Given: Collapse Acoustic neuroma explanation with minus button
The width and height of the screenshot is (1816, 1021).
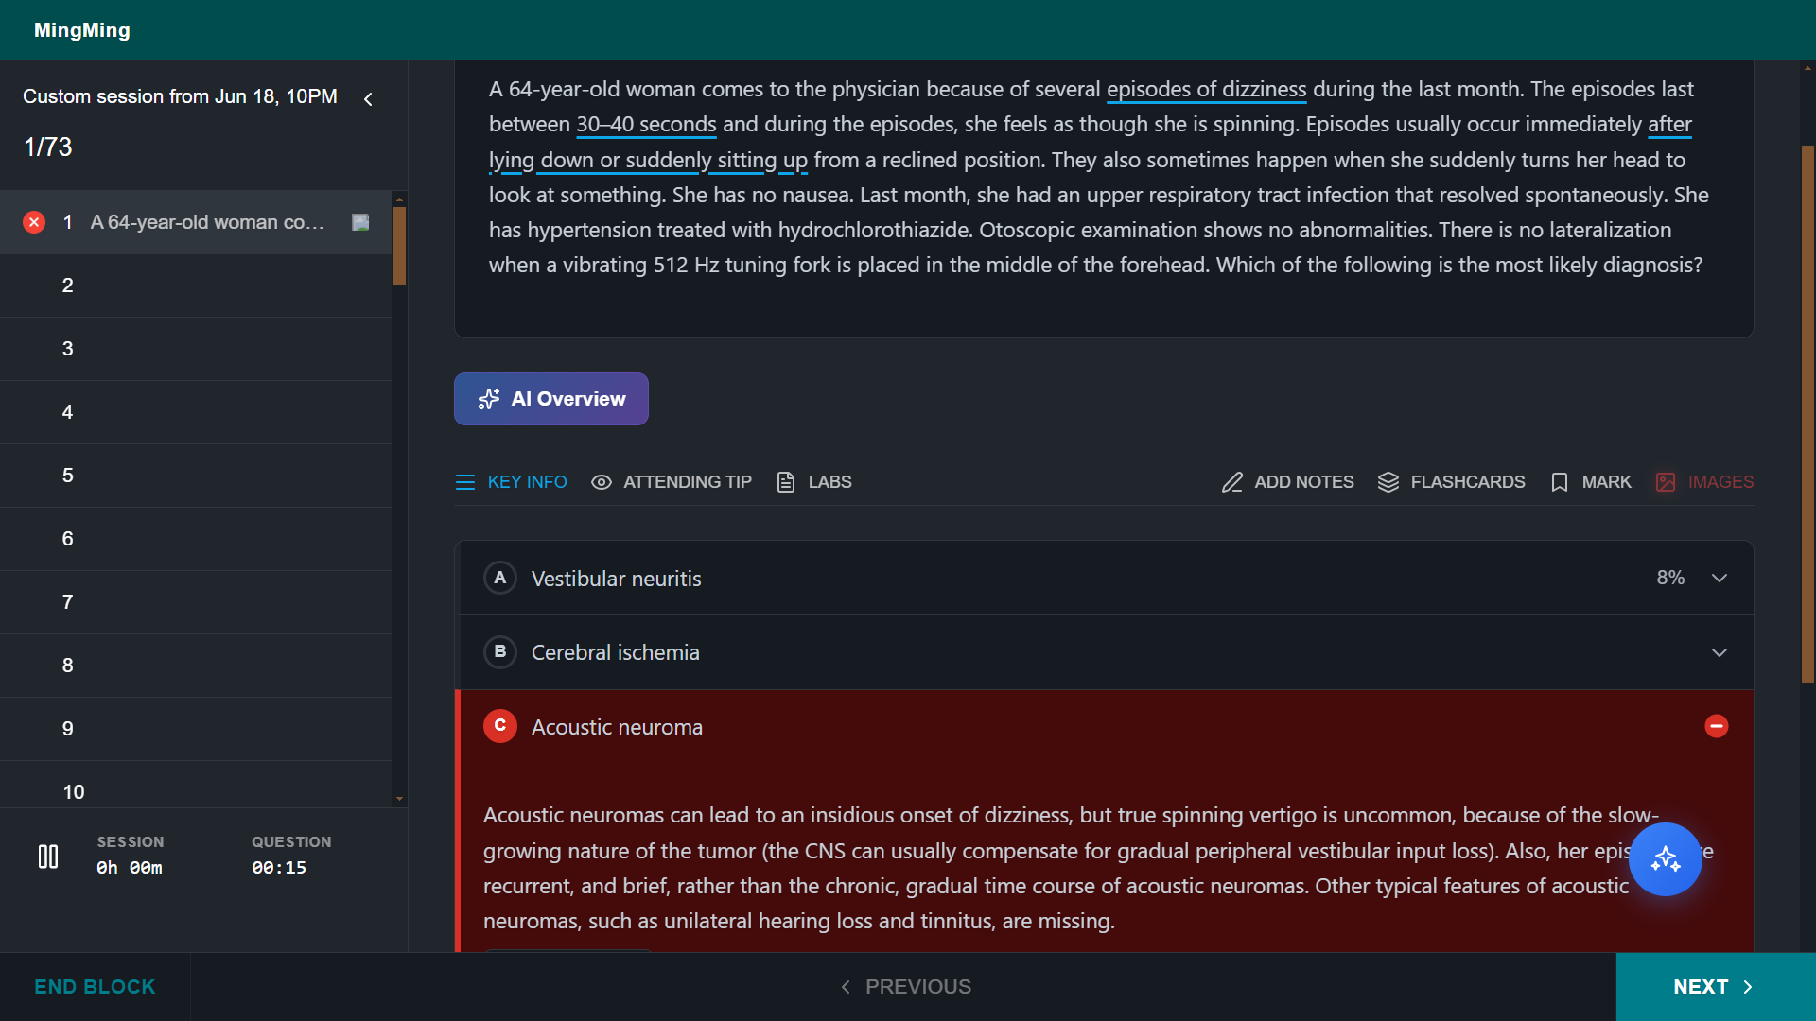Looking at the screenshot, I should point(1717,726).
